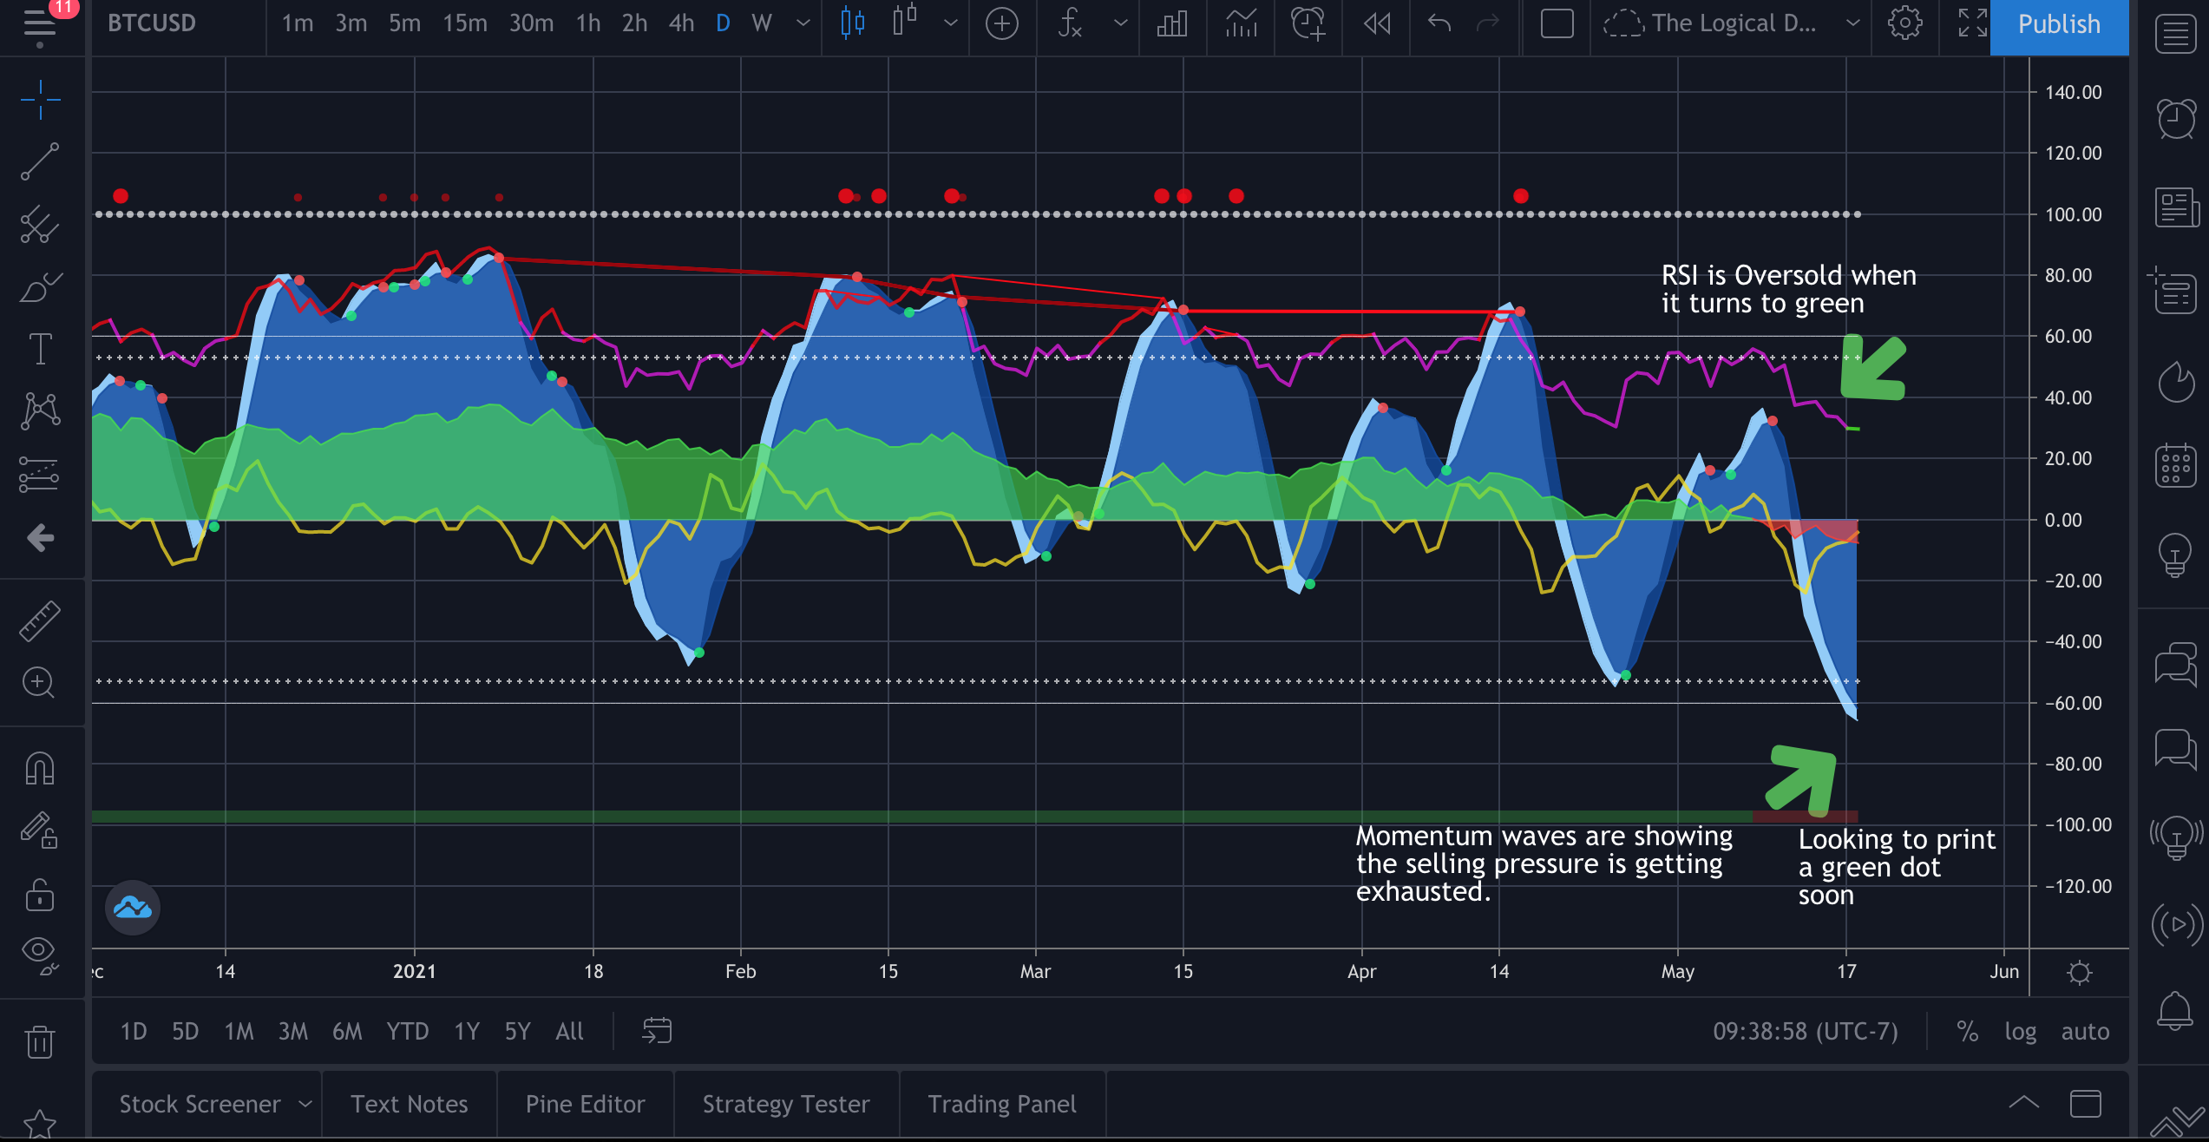Image resolution: width=2209 pixels, height=1142 pixels.
Task: Select the brush drawing tool
Action: (x=40, y=287)
